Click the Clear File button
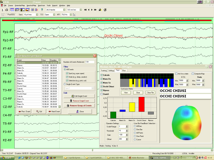Image resolution: width=214 pixels, height=160 pixels. (x=150, y=92)
